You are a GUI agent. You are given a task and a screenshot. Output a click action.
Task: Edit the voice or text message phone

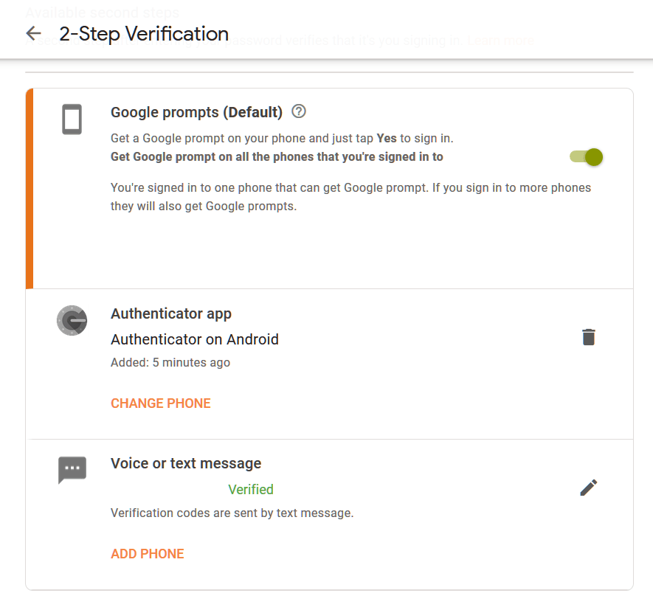pyautogui.click(x=588, y=488)
